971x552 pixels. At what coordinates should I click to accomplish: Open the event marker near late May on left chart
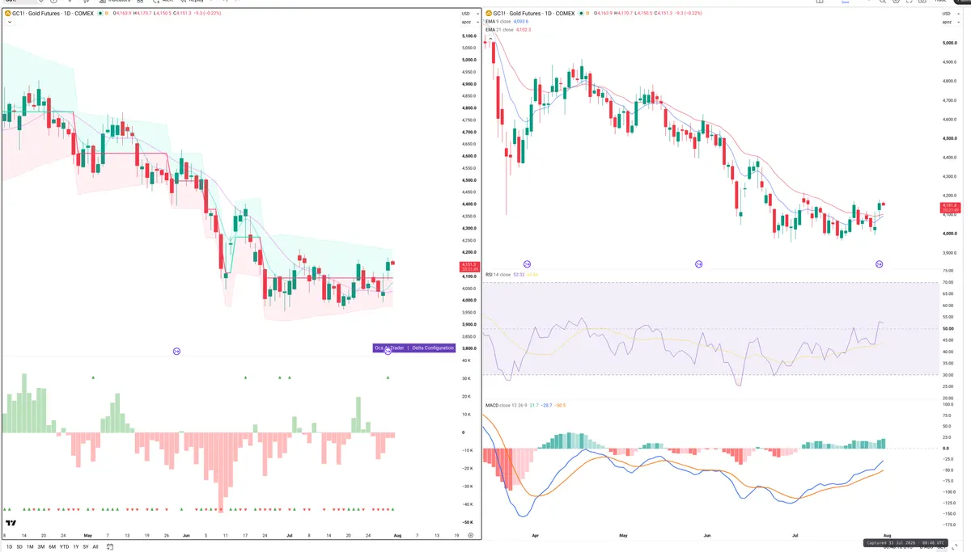(176, 351)
